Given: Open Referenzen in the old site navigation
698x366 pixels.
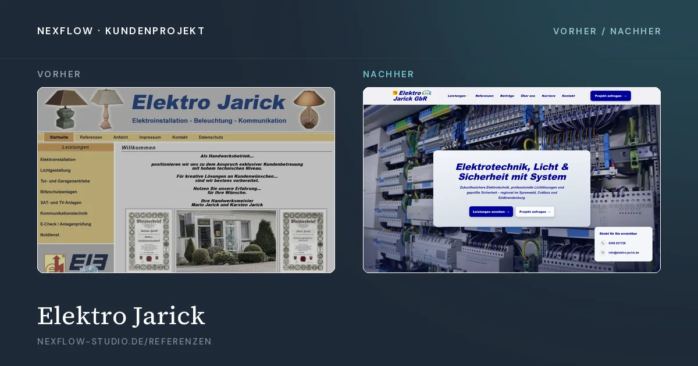Looking at the screenshot, I should [x=91, y=137].
